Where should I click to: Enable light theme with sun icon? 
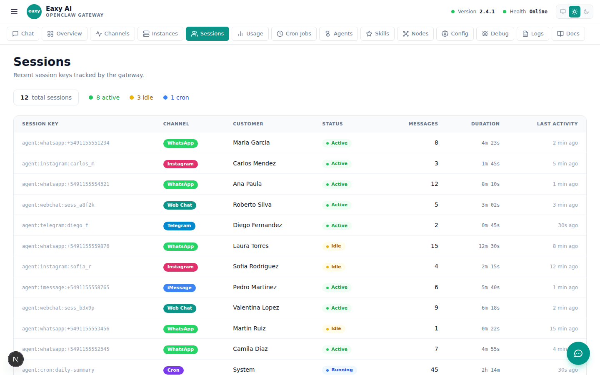tap(575, 12)
